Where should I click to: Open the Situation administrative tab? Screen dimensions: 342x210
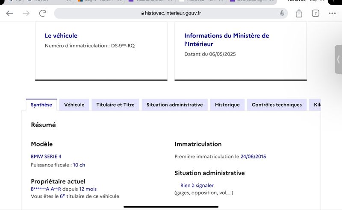(174, 105)
